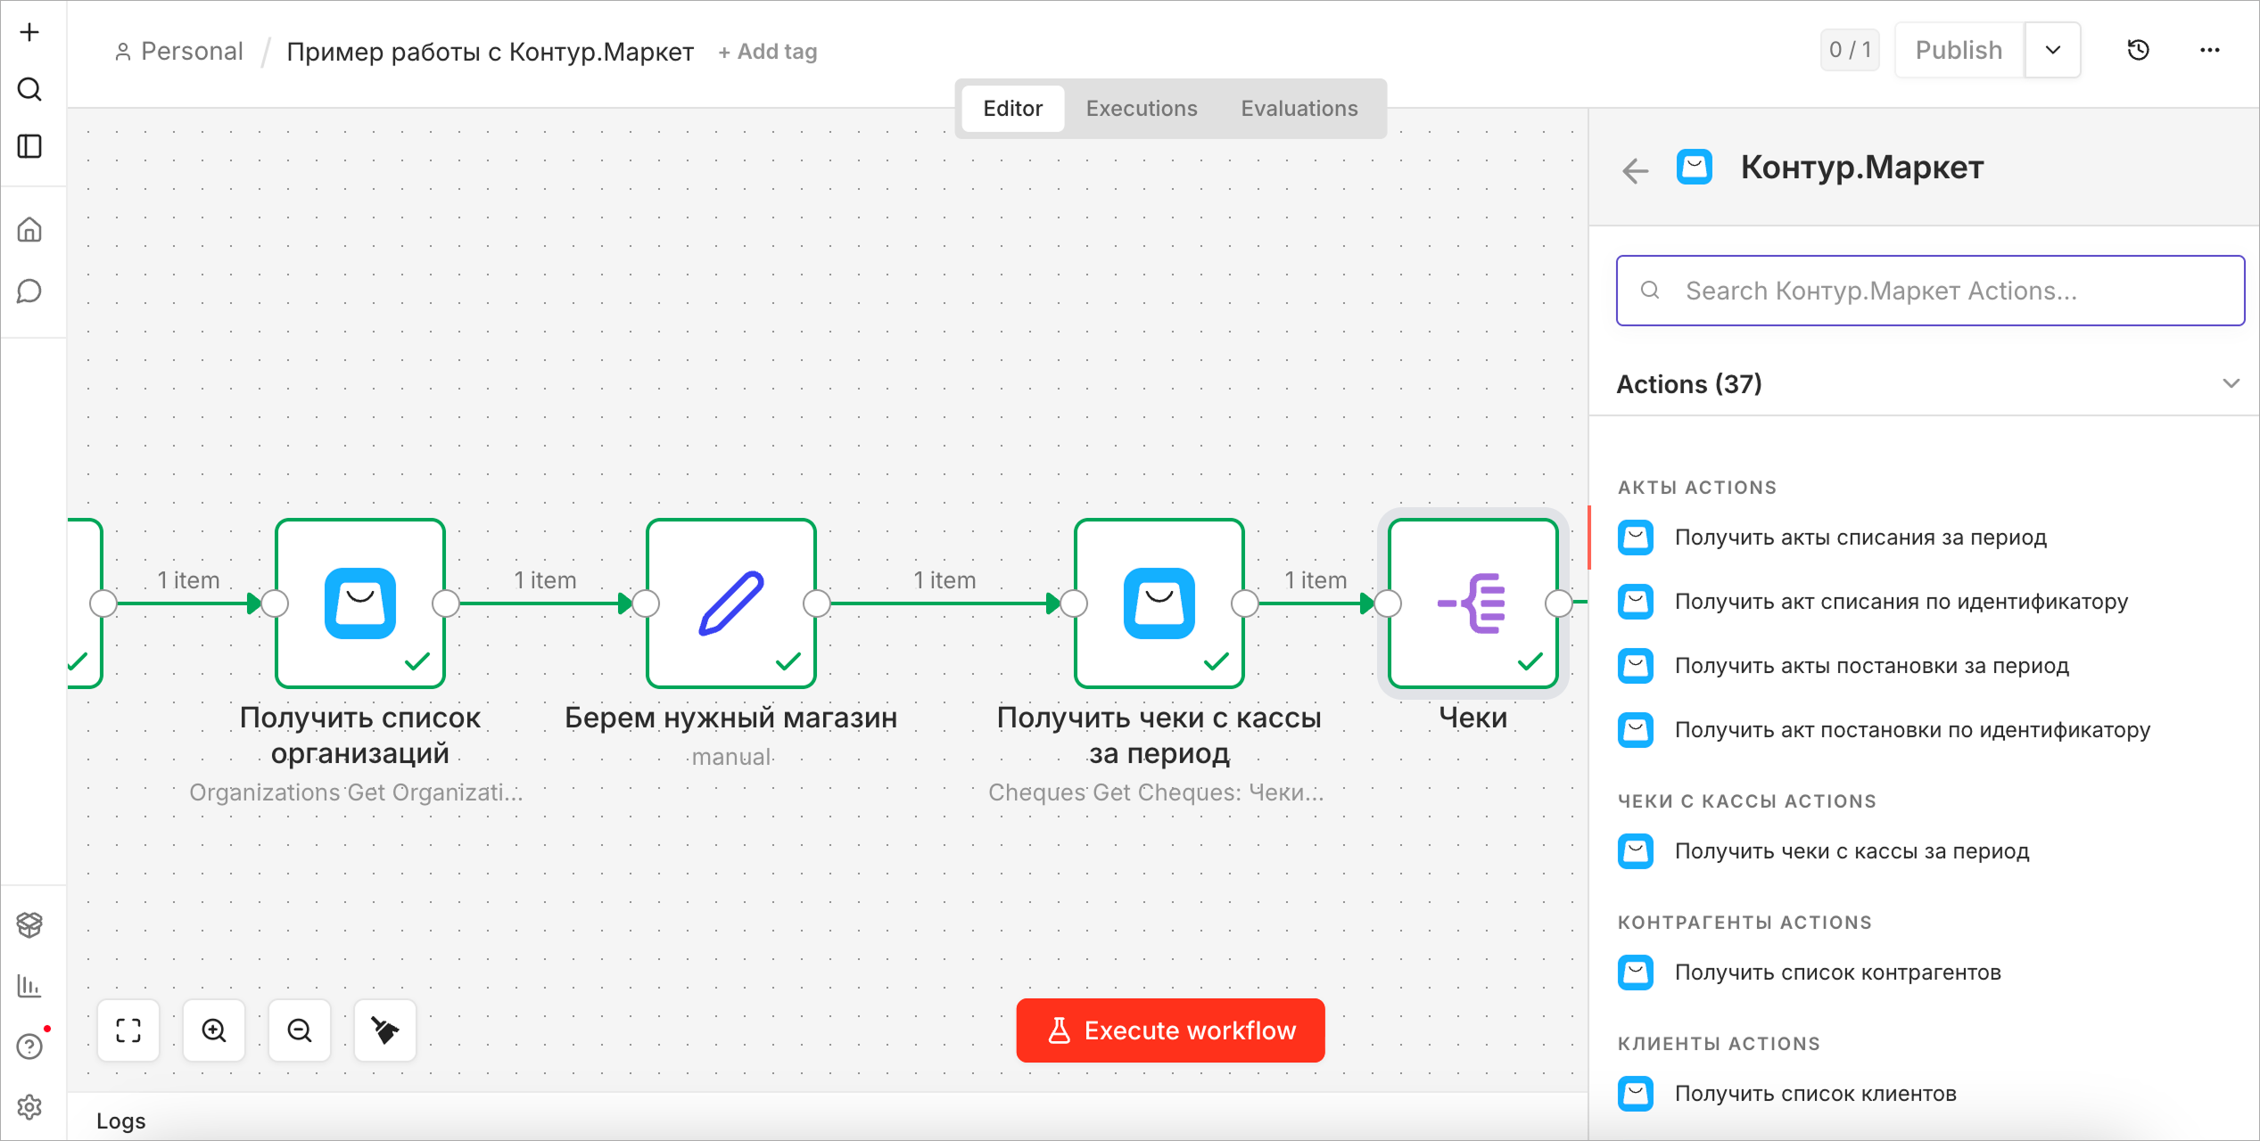Click the fit-to-view canvas icon
Screen dimensions: 2260x1141
pos(128,1030)
